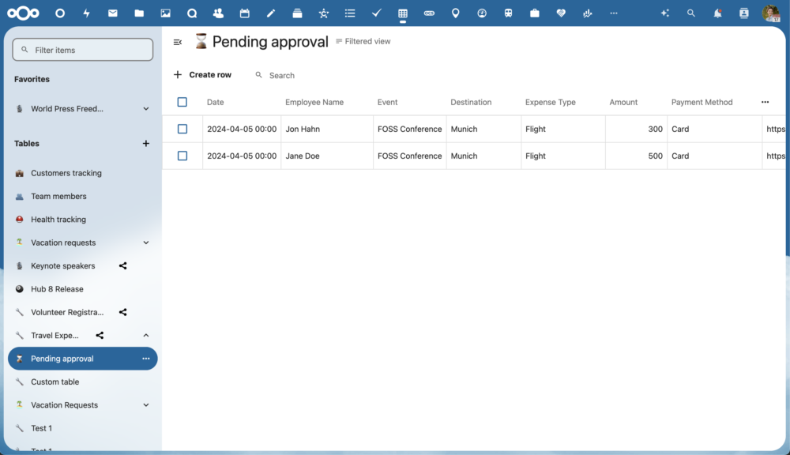Open the Mail app icon

pyautogui.click(x=112, y=13)
